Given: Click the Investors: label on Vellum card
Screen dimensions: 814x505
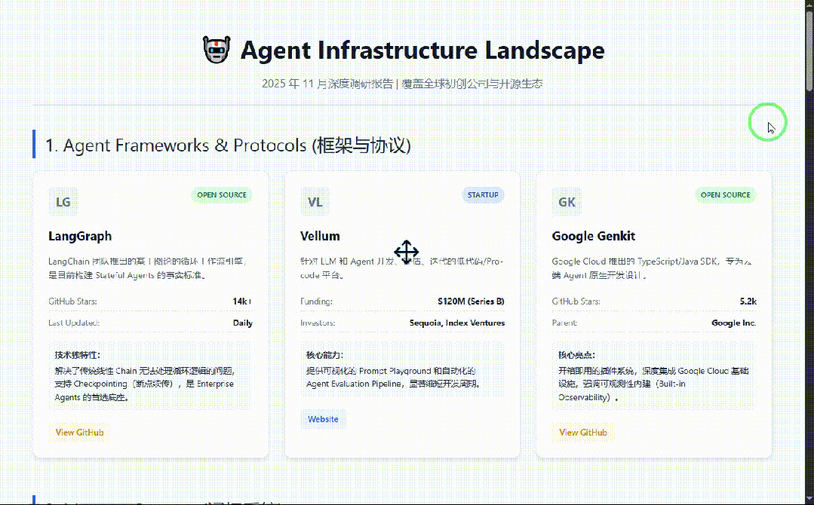Looking at the screenshot, I should (318, 323).
